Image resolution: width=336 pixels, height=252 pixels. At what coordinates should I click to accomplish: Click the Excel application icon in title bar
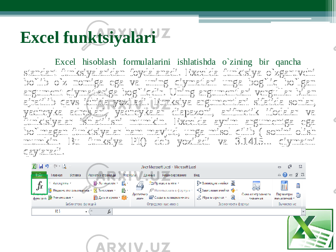34,166
